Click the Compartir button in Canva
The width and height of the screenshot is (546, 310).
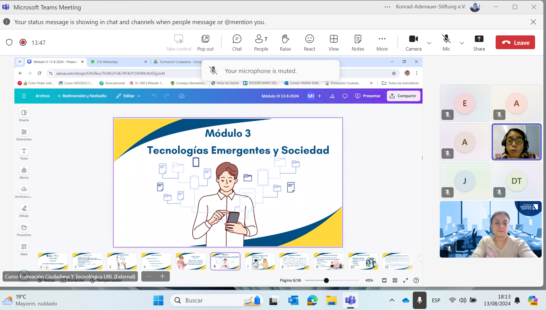click(x=403, y=96)
